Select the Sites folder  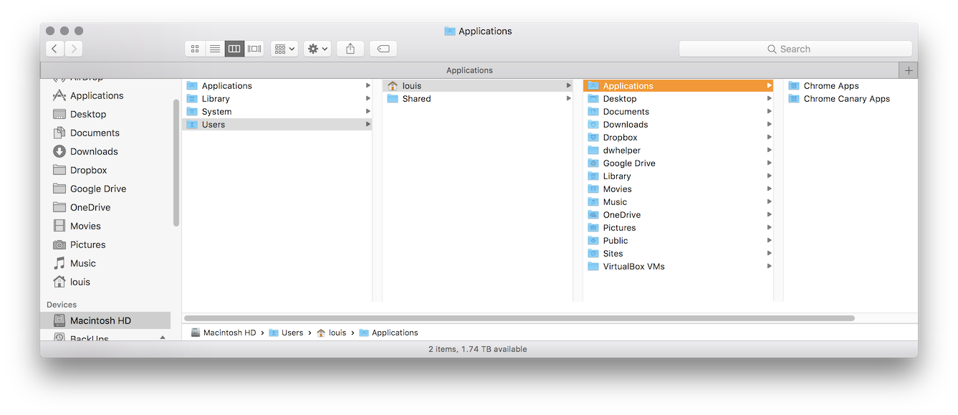[x=679, y=253]
